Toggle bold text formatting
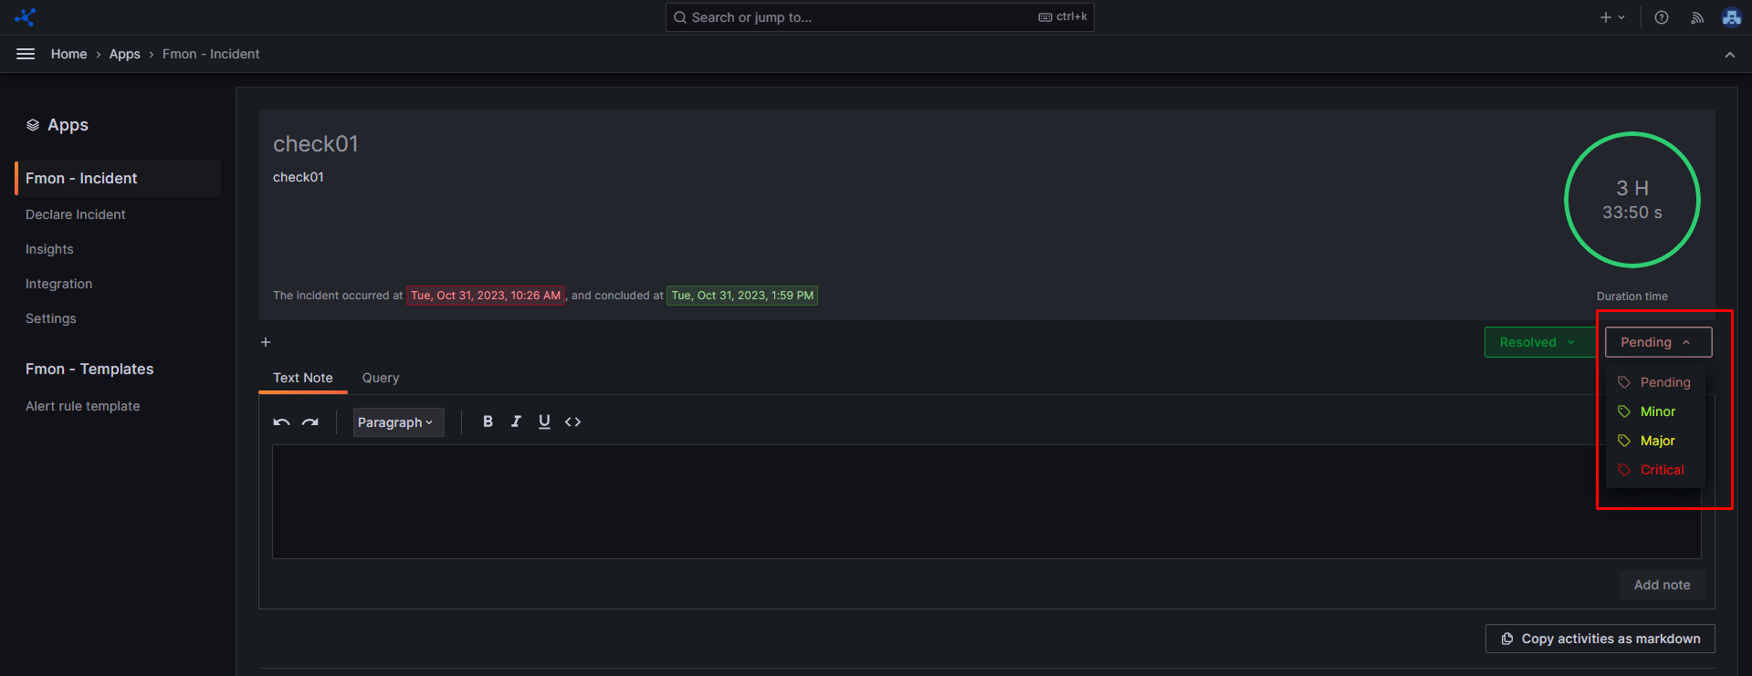1752x676 pixels. pyautogui.click(x=488, y=421)
